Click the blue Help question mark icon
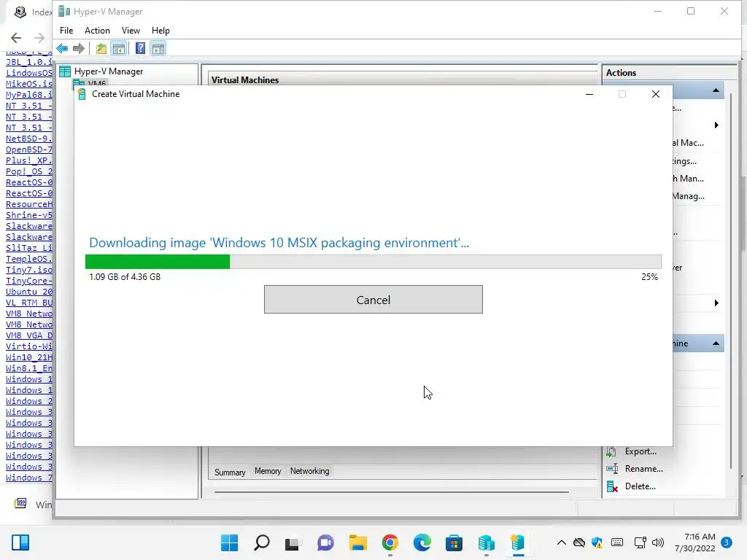Screen dimensions: 747x560 point(140,48)
